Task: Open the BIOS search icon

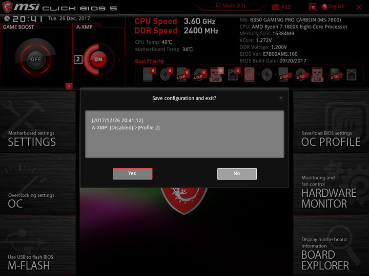Action: click(313, 7)
